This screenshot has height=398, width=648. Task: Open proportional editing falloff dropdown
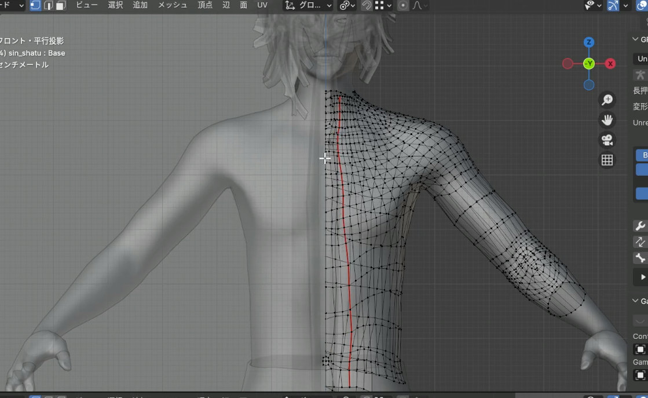(419, 5)
